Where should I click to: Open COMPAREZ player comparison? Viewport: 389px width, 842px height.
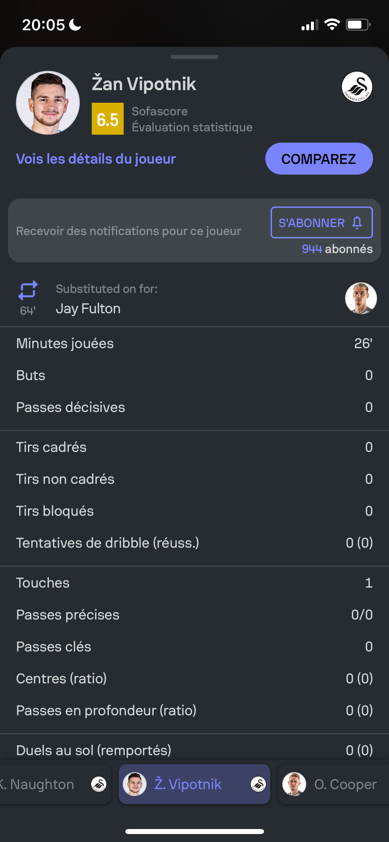tap(319, 159)
